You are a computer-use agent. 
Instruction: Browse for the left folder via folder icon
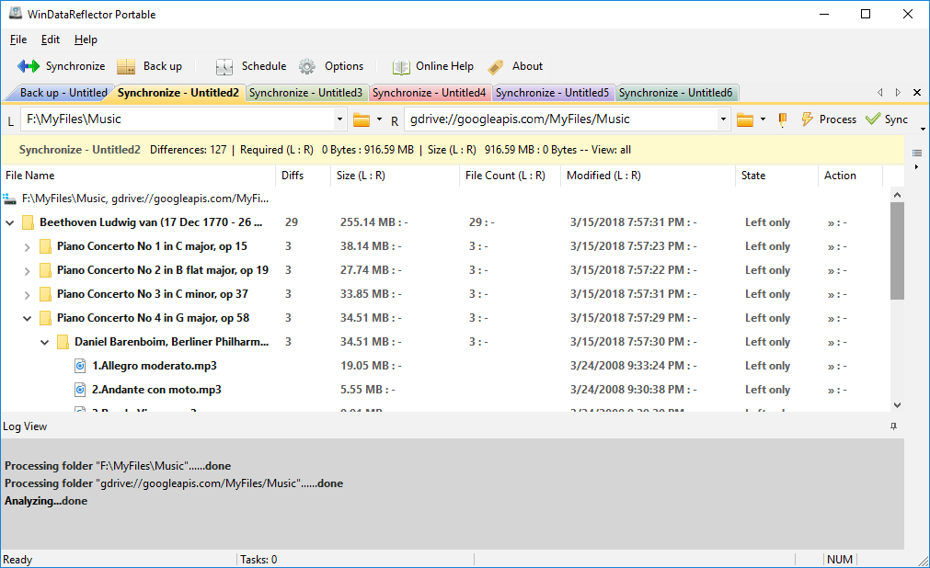[x=362, y=119]
